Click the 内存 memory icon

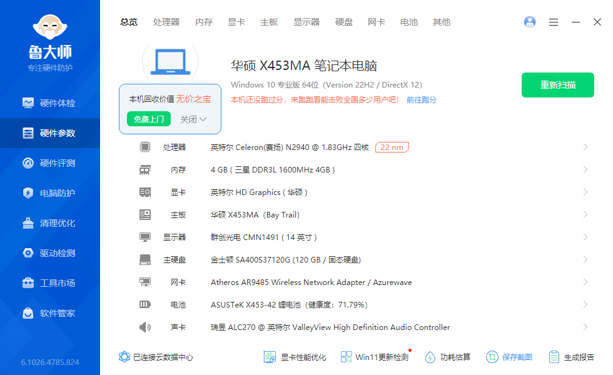(145, 169)
